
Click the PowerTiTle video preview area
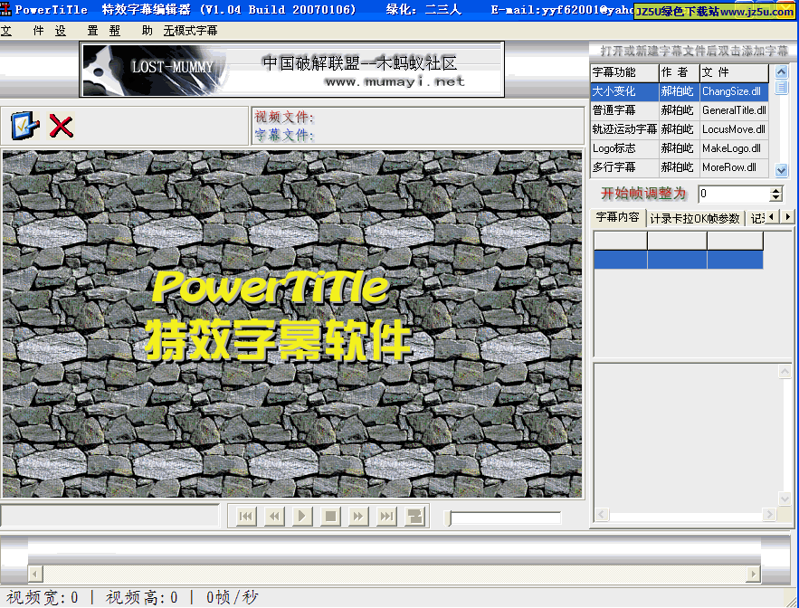292,324
